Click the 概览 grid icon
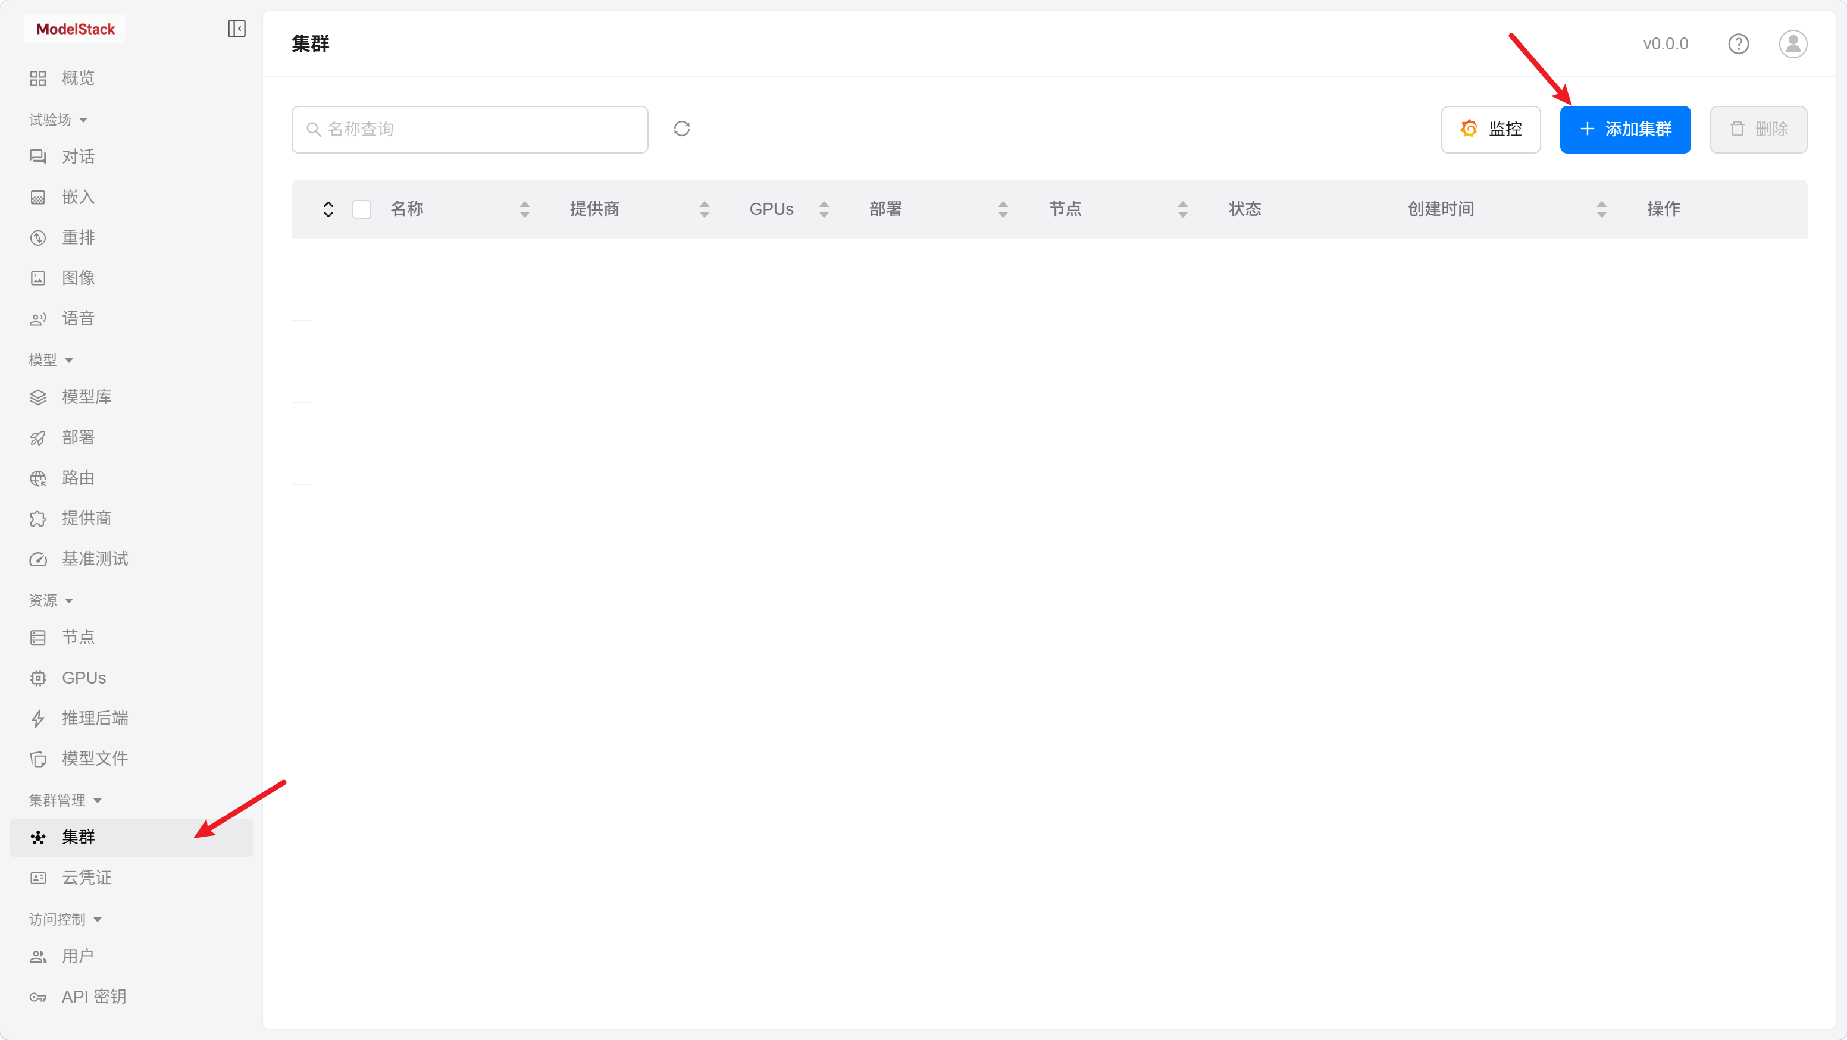Image resolution: width=1847 pixels, height=1040 pixels. pyautogui.click(x=38, y=78)
